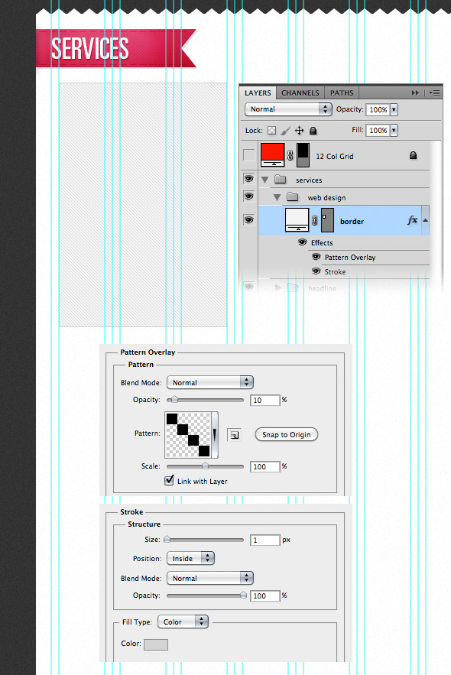Hide the Stroke effect

coord(316,271)
